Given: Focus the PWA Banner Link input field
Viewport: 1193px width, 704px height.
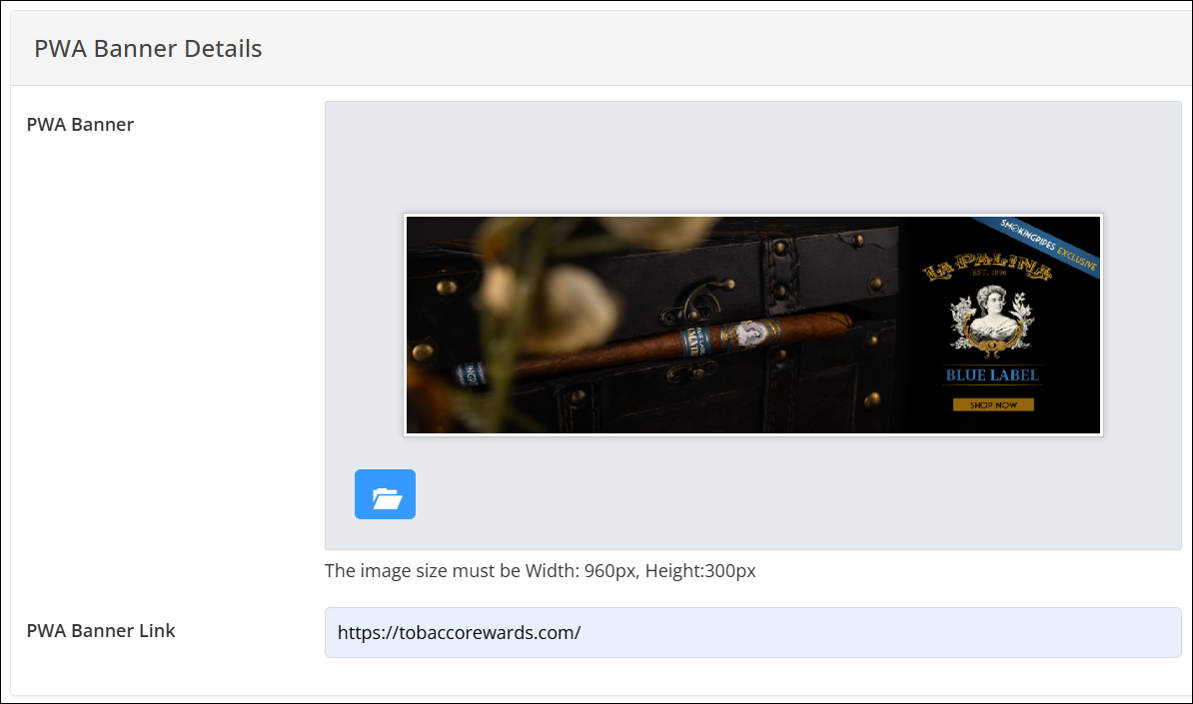Looking at the screenshot, I should [753, 632].
